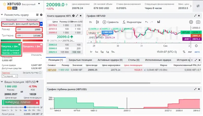Click the green Покупка buy button
The image size is (203, 116).
tap(11, 49)
